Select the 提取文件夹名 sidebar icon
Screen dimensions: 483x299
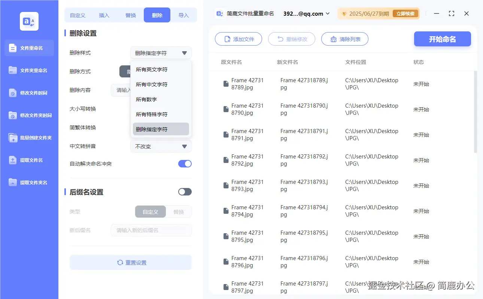13,182
